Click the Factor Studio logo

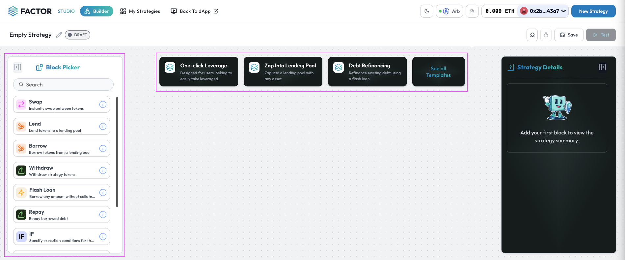(30, 11)
